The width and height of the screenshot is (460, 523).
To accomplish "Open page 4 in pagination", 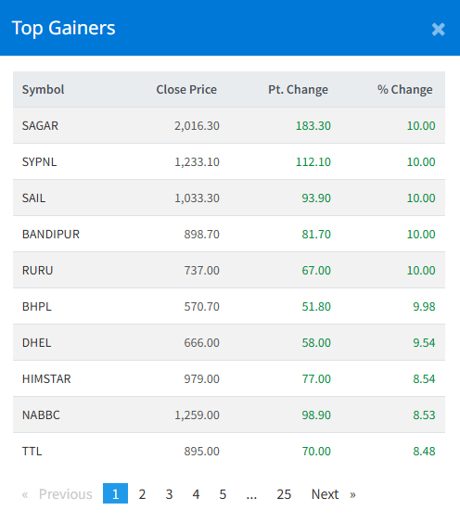I will pos(196,494).
